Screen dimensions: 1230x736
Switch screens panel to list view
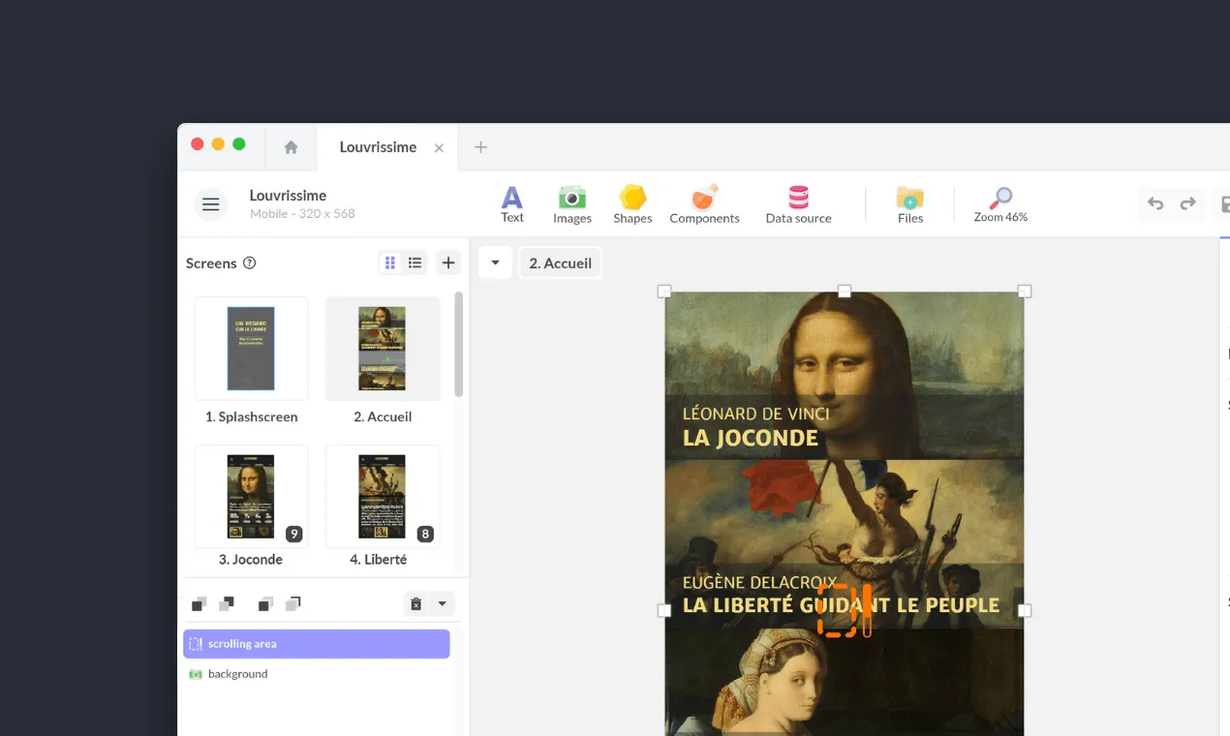coord(415,262)
